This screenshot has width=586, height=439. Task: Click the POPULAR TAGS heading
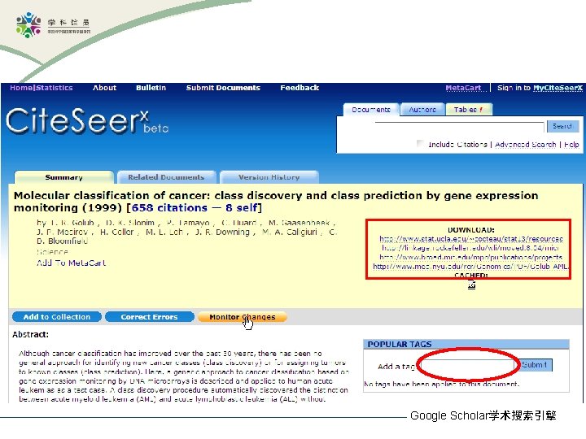pyautogui.click(x=400, y=344)
